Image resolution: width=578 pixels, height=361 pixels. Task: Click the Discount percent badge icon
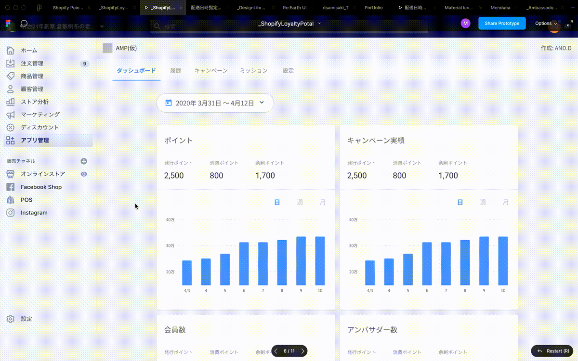[x=11, y=128]
